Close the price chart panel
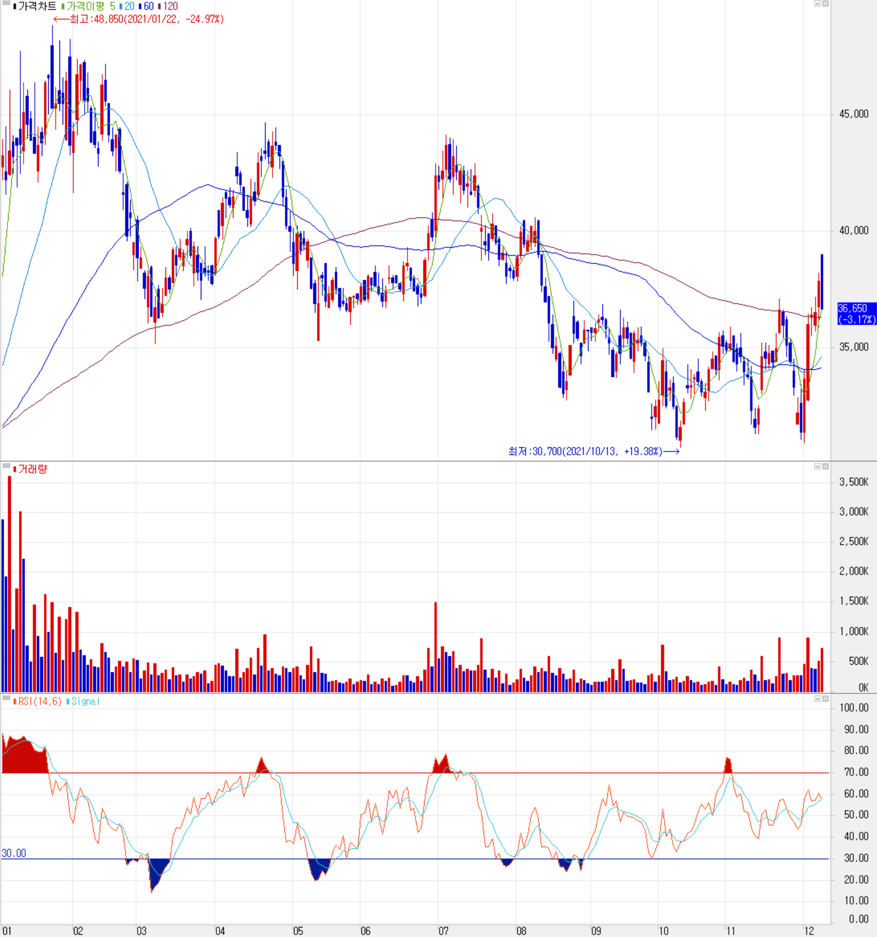The width and height of the screenshot is (877, 937). point(826,4)
